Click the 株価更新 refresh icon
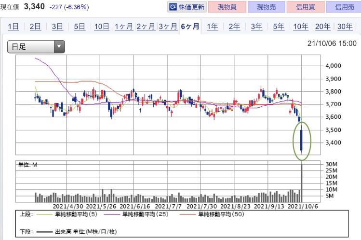361x240 pixels. click(x=173, y=7)
